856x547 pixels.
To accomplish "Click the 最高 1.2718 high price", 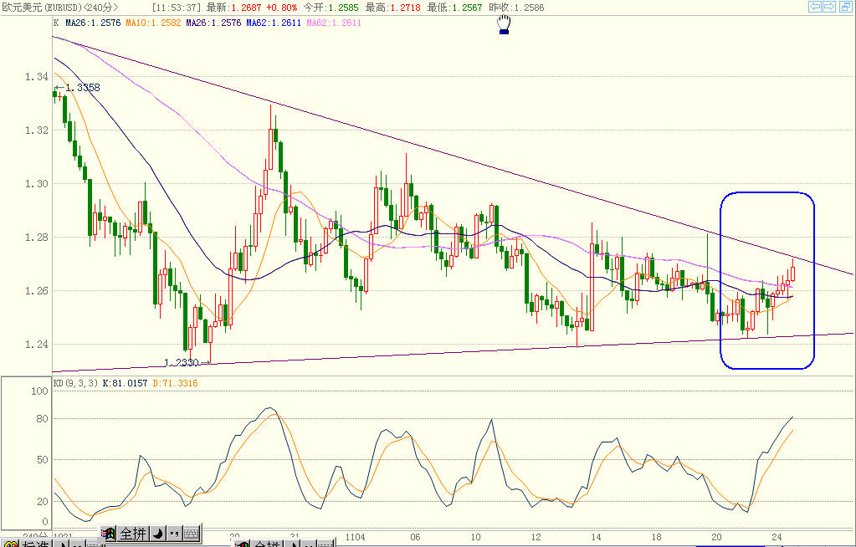I will pyautogui.click(x=392, y=8).
